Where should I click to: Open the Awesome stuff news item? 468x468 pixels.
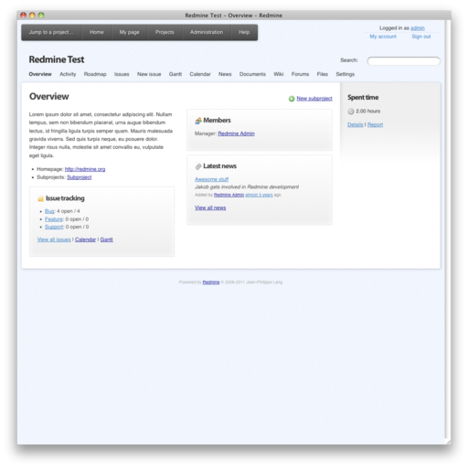click(211, 179)
